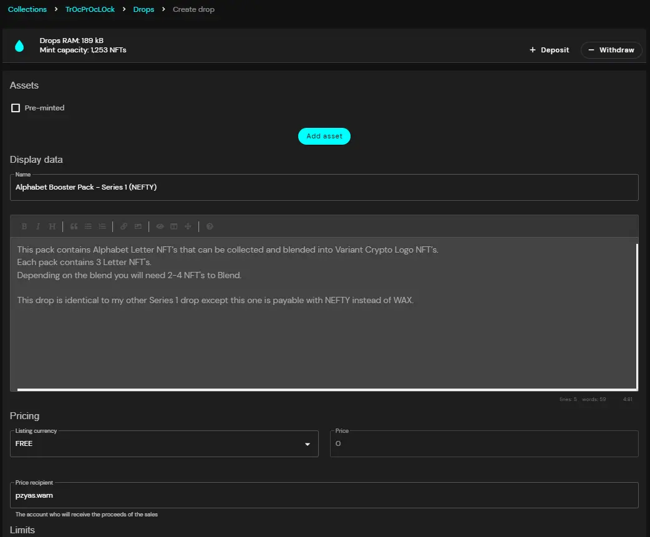Click the Add asset button

324,137
